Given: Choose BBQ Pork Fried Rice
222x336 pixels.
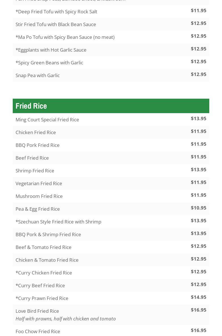Looking at the screenshot, I should coord(38,145).
